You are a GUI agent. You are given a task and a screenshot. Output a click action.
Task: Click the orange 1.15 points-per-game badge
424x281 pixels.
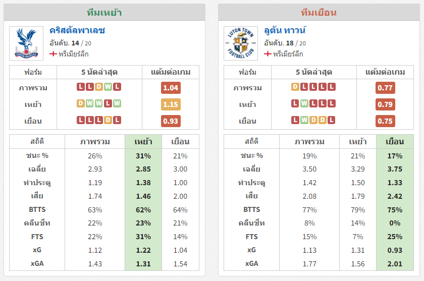tap(171, 104)
